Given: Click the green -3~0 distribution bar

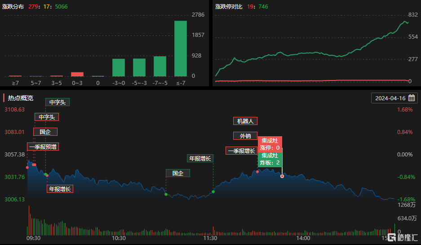Looking at the screenshot, I should pos(119,68).
